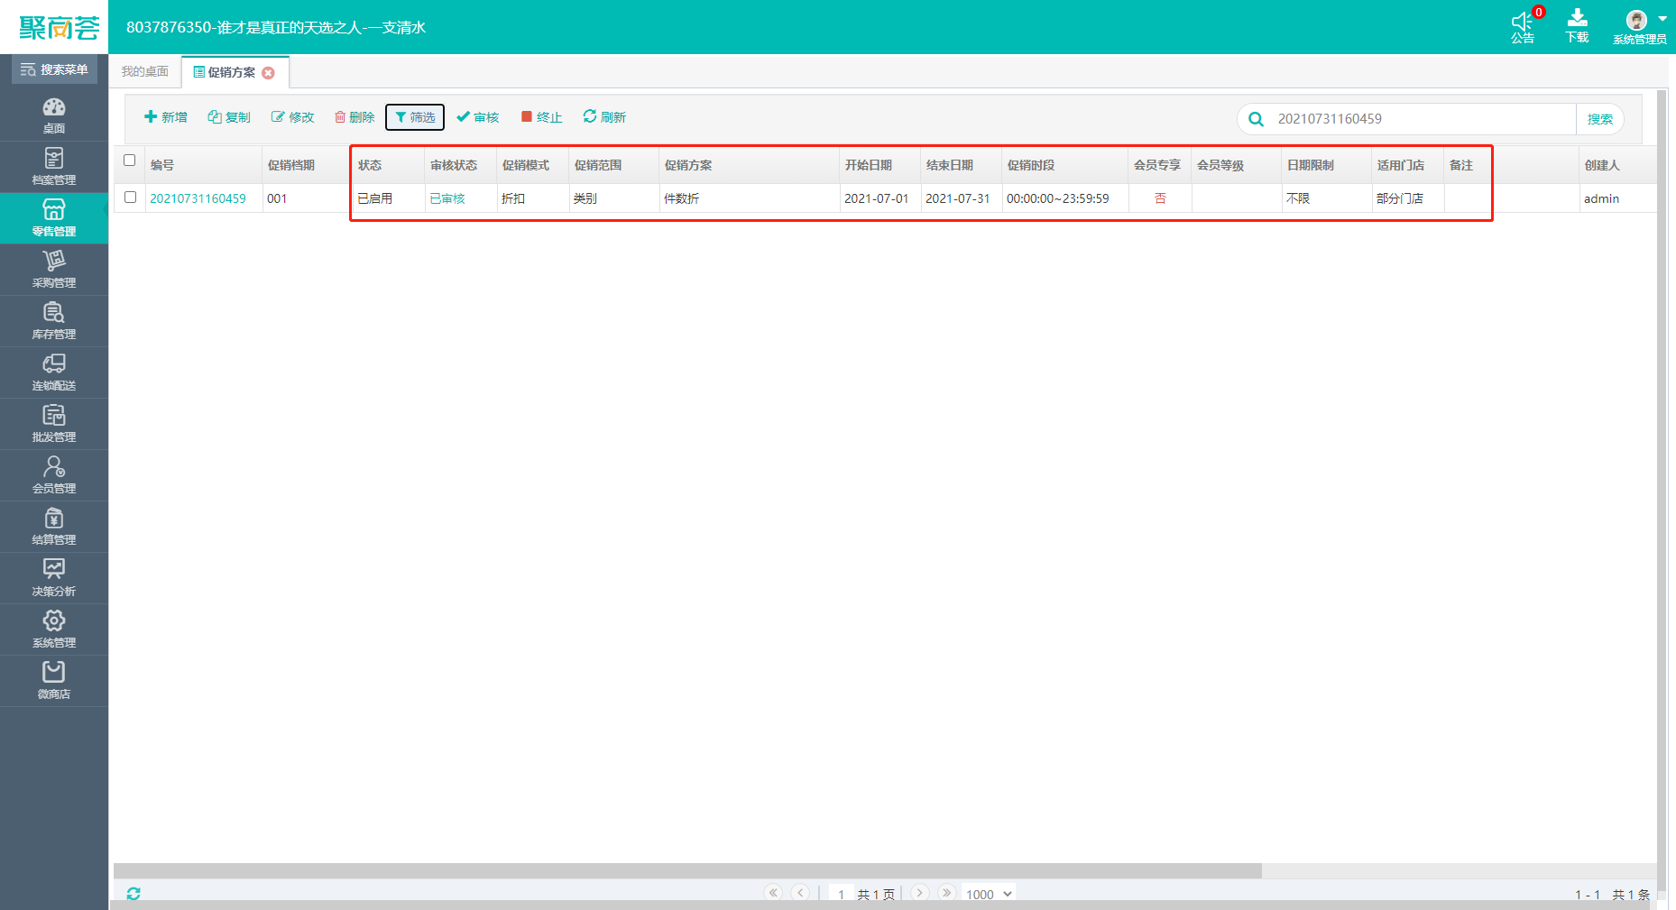
Task: Sort by the 会员等级 column header
Action: 1236,165
